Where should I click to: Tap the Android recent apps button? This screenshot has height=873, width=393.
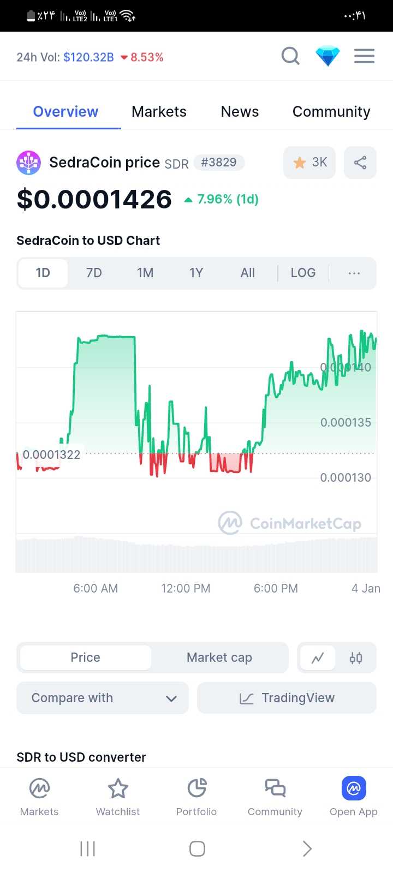(x=88, y=848)
